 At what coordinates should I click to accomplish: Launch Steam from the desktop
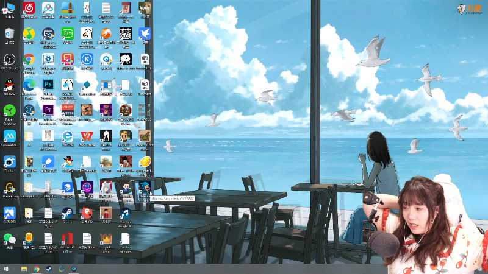(x=68, y=213)
